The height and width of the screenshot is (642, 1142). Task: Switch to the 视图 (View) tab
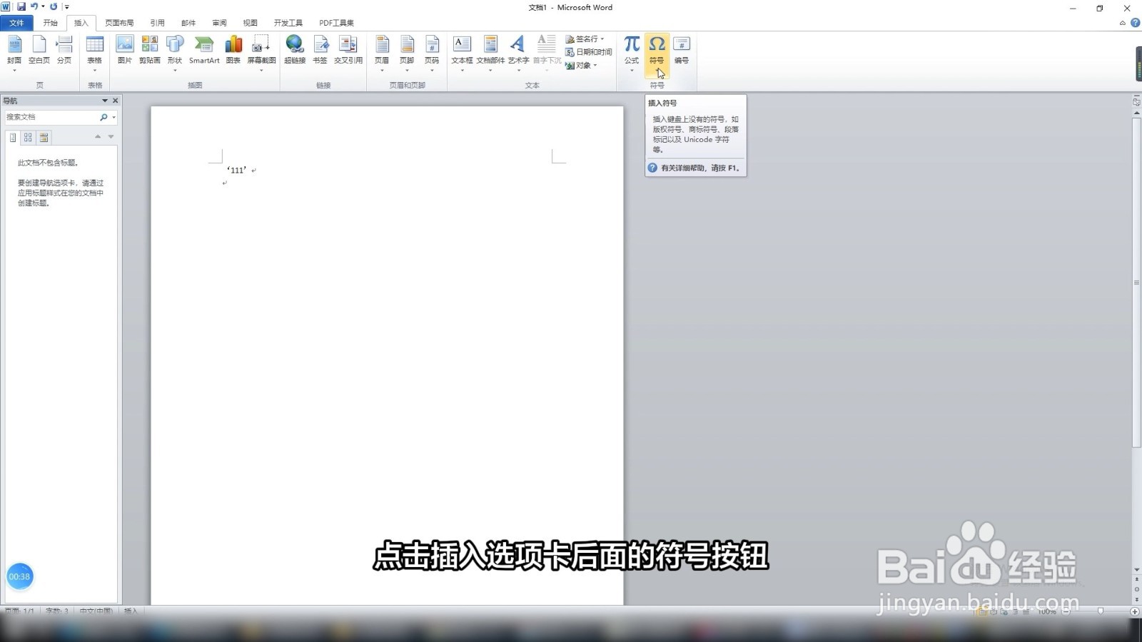(x=250, y=23)
